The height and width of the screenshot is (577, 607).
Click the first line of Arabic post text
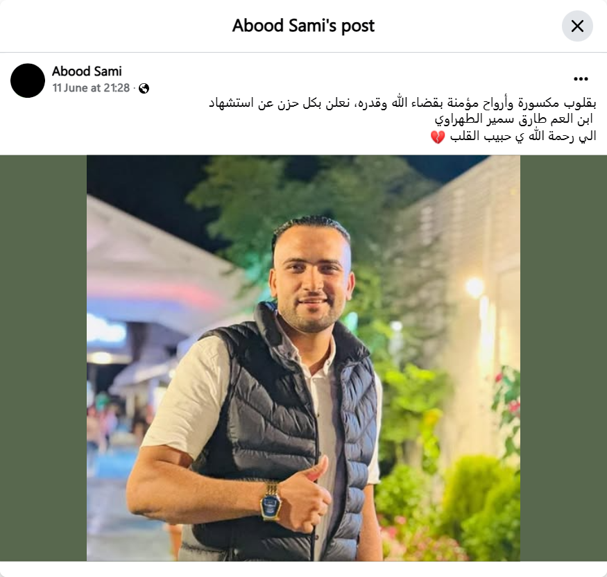tap(402, 103)
